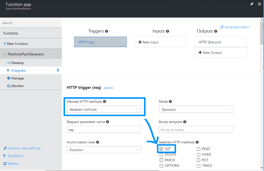Tick the HEAD method checkbox
264x171 pixels.
pyautogui.click(x=199, y=155)
